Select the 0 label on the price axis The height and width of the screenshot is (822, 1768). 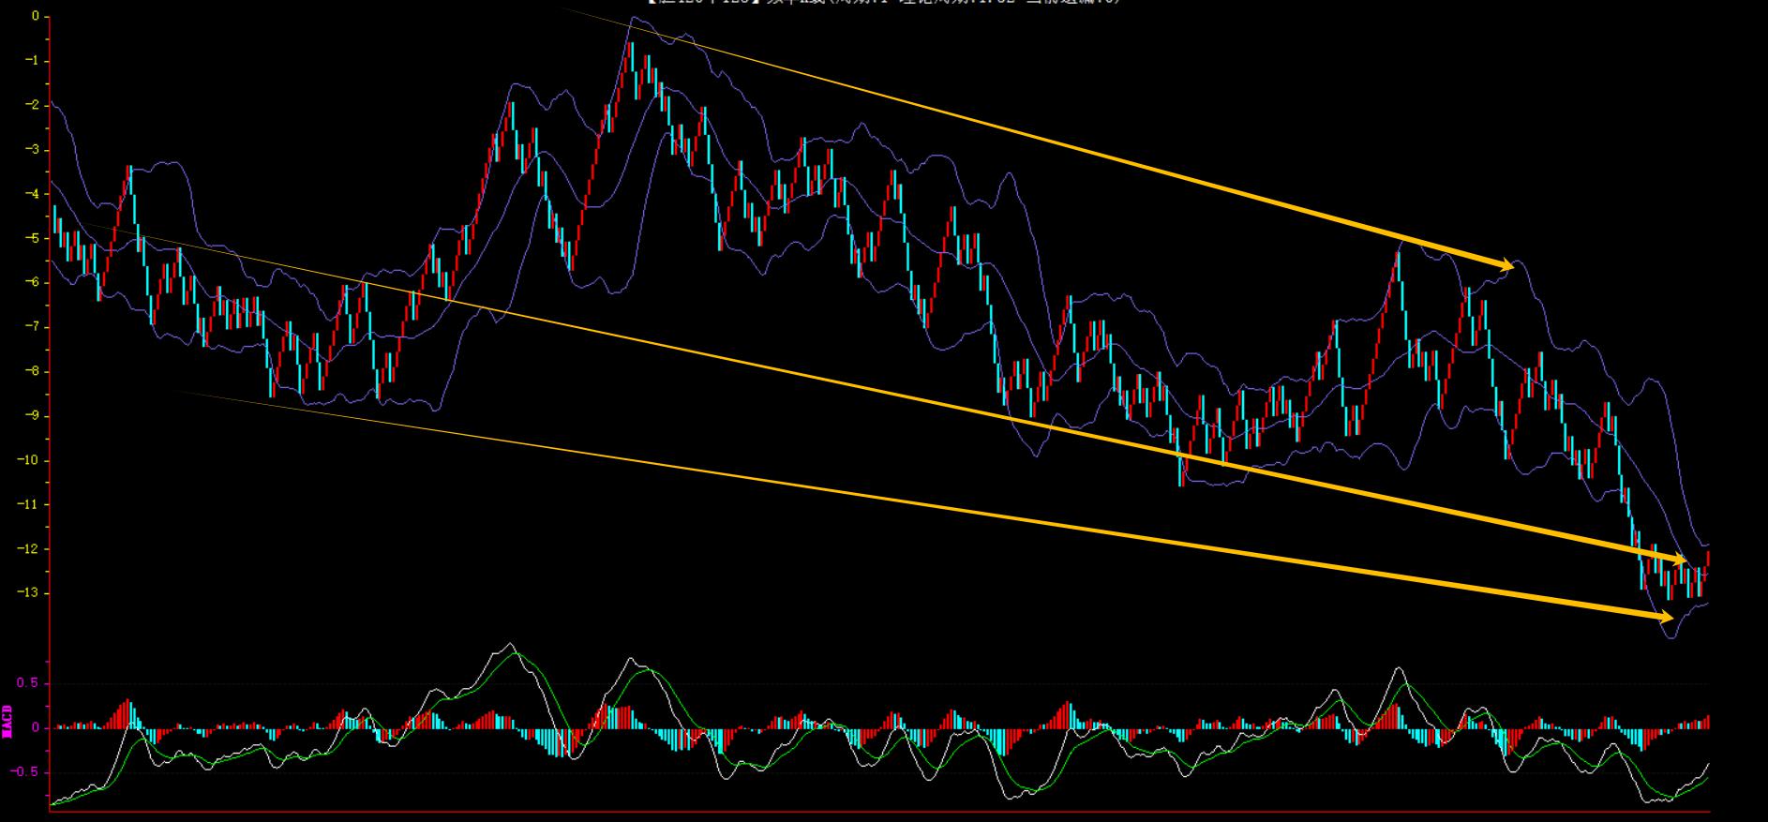(x=35, y=17)
